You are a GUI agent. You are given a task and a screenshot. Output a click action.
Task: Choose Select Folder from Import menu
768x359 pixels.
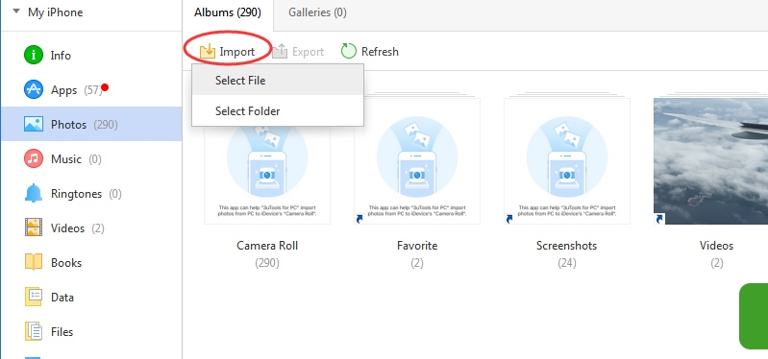pyautogui.click(x=278, y=111)
